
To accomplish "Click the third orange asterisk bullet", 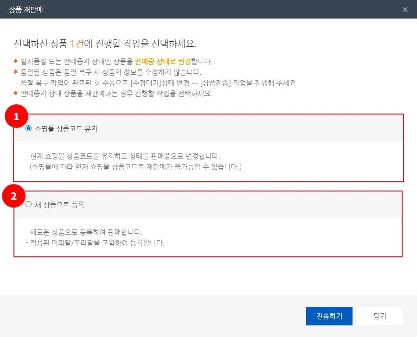I will coord(15,94).
